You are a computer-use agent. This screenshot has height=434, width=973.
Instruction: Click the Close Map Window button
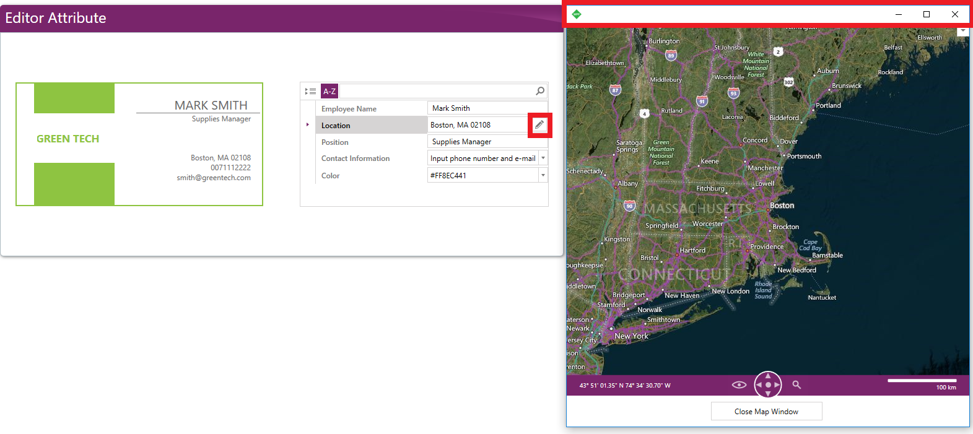pos(766,411)
